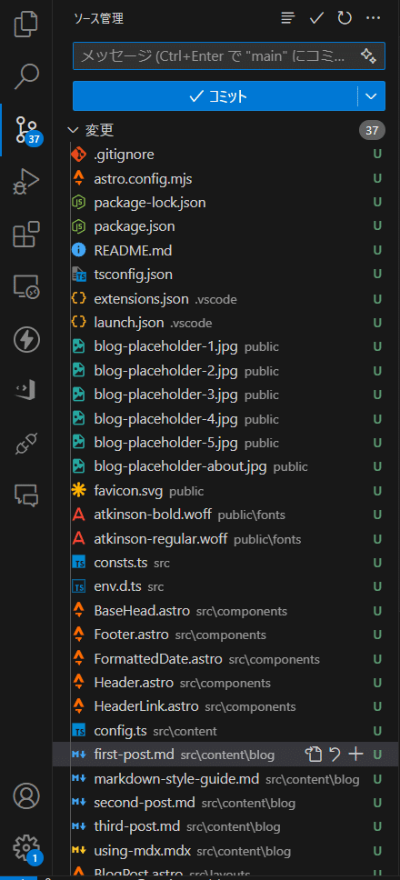Viewport: 400px width, 880px height.
Task: Stage changes for first-post.md with plus icon
Action: (356, 755)
